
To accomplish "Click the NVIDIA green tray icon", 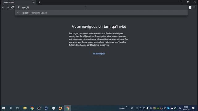I will coord(158,108).
